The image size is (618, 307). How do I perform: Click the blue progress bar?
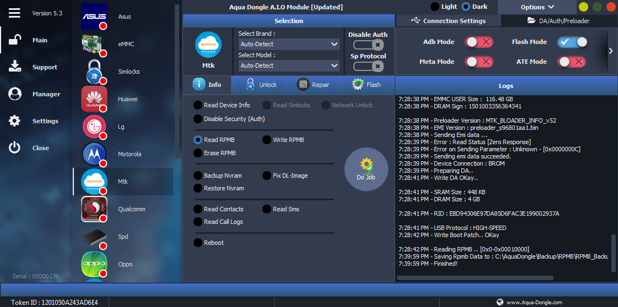[x=309, y=290]
